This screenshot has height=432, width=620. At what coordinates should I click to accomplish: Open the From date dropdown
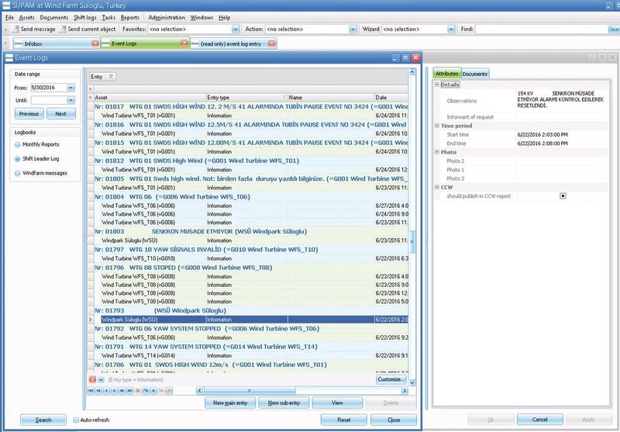click(70, 88)
